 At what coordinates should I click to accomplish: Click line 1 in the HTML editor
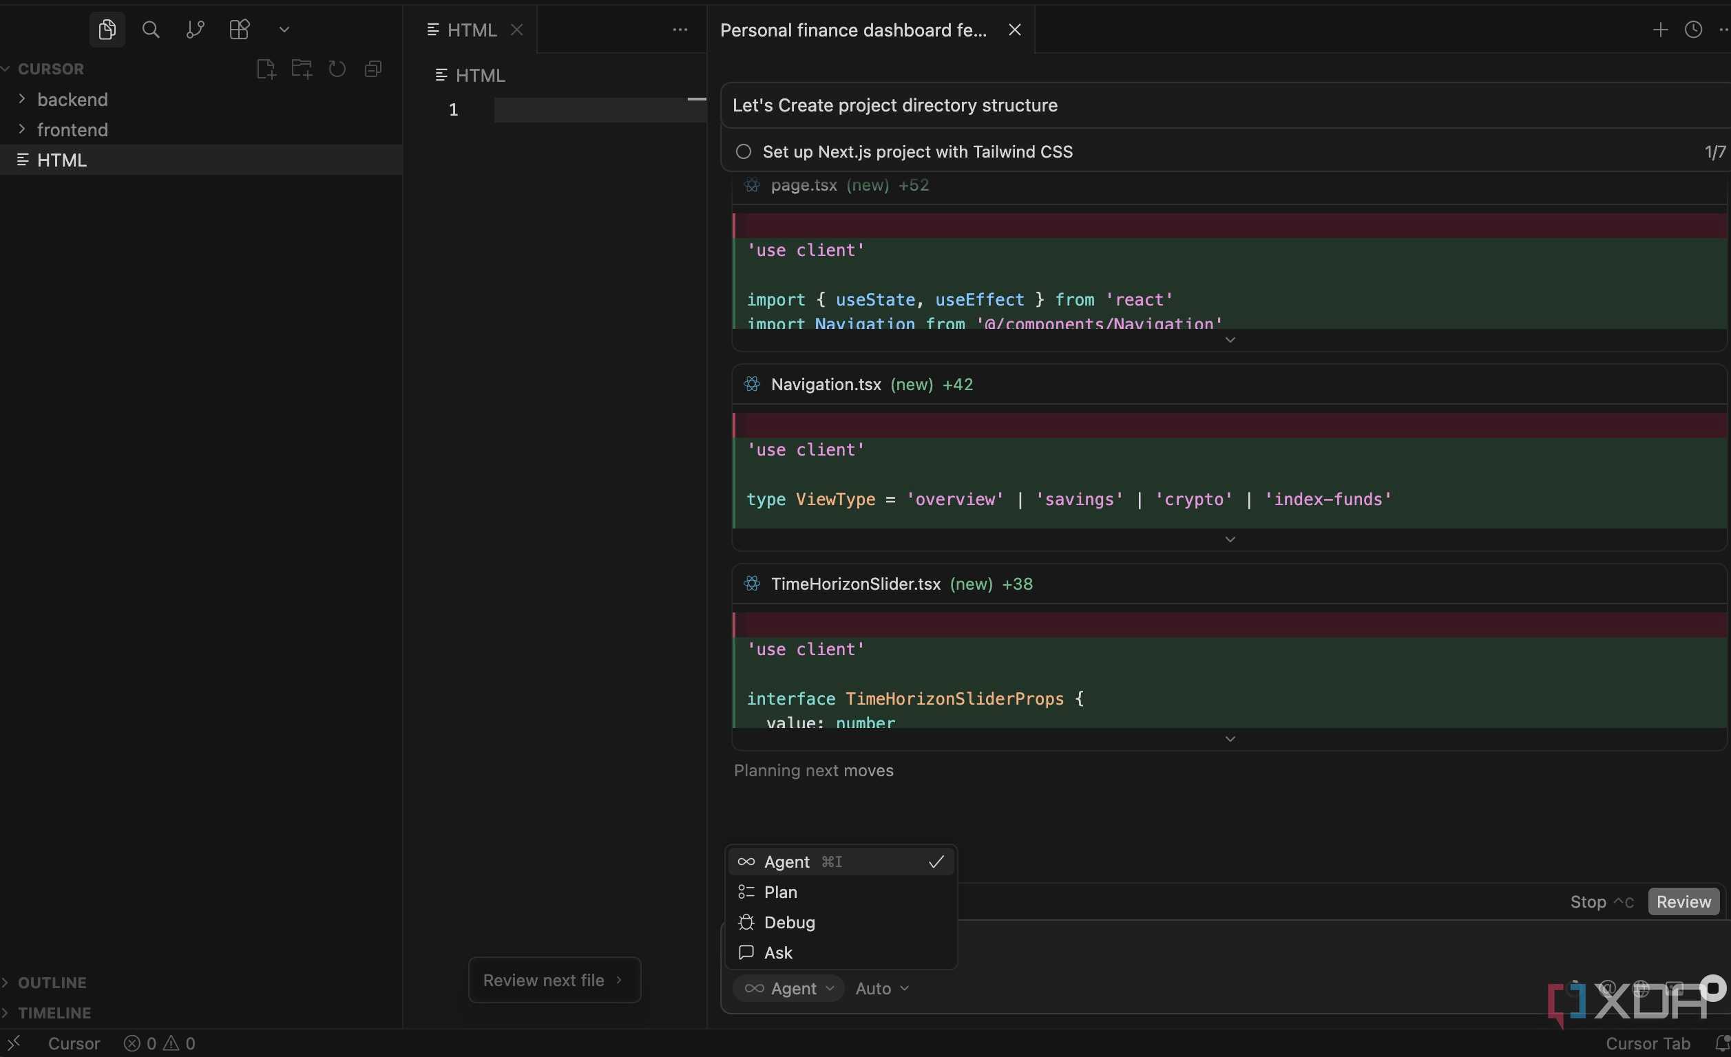pyautogui.click(x=599, y=109)
